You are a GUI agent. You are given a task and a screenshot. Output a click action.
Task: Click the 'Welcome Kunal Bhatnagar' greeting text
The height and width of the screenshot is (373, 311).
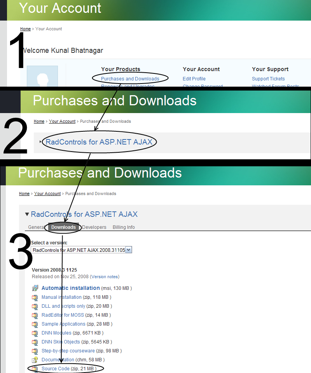(63, 51)
